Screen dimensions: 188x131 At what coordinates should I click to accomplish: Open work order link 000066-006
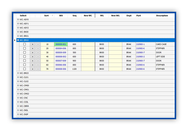[61, 65]
